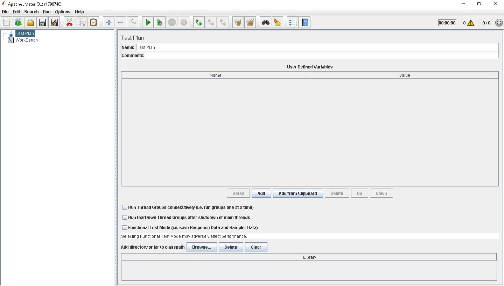Open the Search menu
Image resolution: width=504 pixels, height=286 pixels.
point(31,12)
